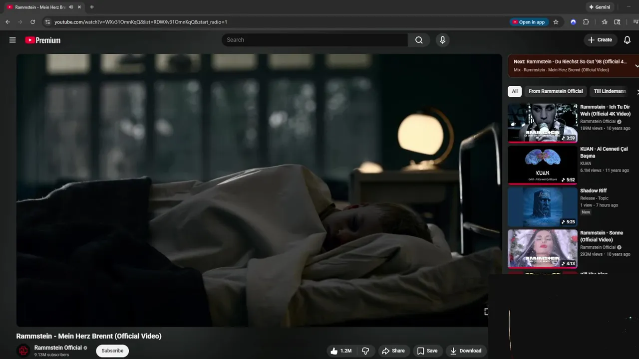Click the KUAN channel name
The image size is (639, 359).
point(586,163)
